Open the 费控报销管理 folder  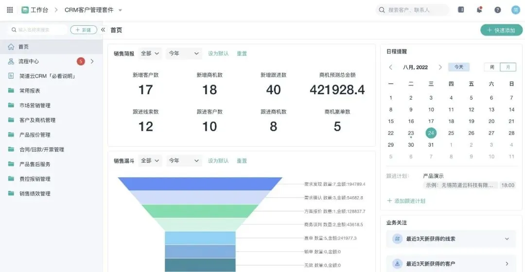tap(51, 179)
